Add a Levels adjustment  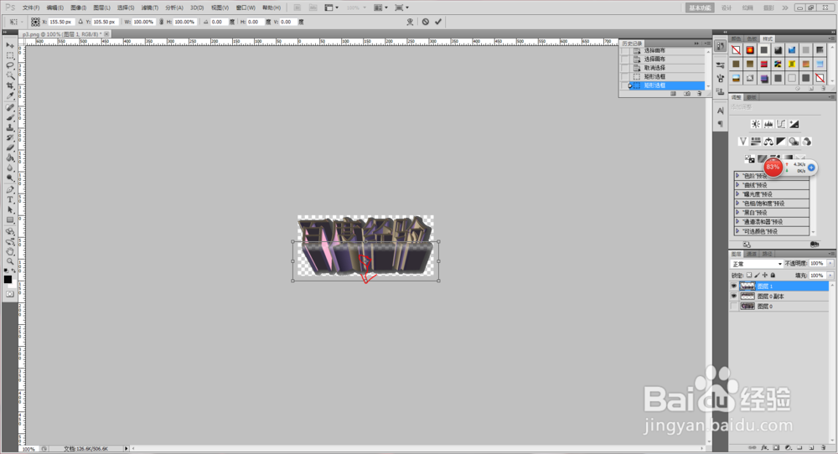tap(768, 124)
